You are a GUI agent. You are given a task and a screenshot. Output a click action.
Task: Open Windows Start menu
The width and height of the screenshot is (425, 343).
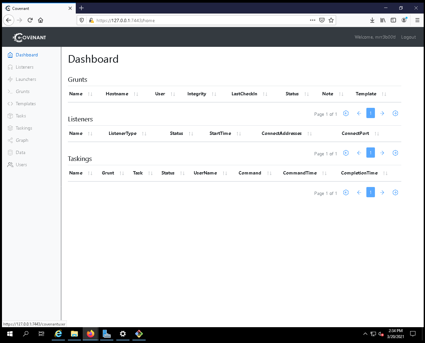click(10, 334)
